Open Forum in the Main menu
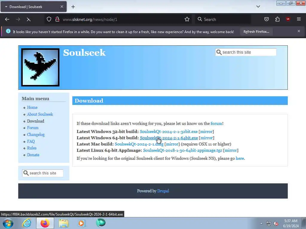This screenshot has height=229, width=306. [33, 128]
